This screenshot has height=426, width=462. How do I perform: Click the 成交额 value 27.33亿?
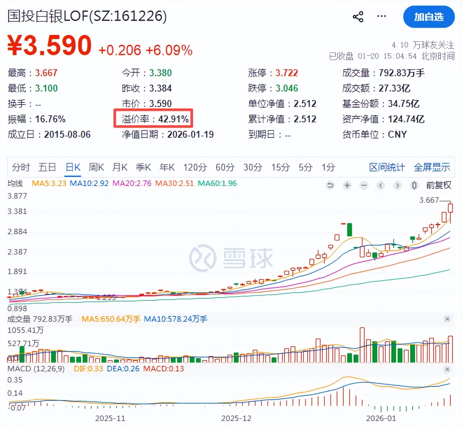pos(394,88)
